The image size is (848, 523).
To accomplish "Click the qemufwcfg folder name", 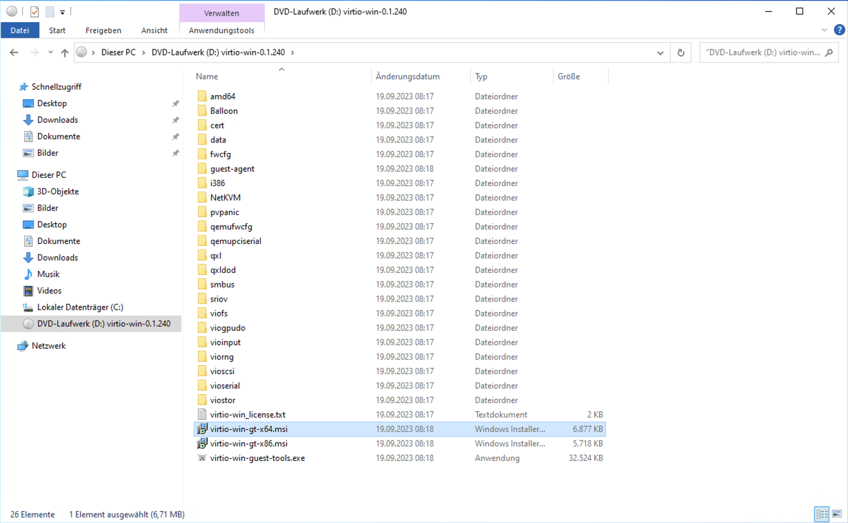I will tap(231, 227).
